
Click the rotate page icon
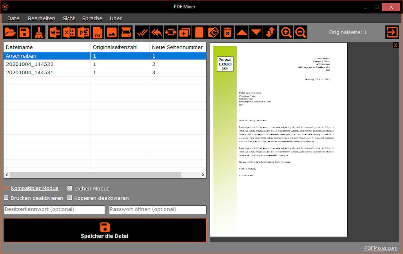click(x=213, y=32)
